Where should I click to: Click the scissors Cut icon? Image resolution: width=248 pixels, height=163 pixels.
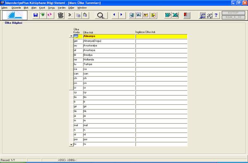tap(71, 15)
